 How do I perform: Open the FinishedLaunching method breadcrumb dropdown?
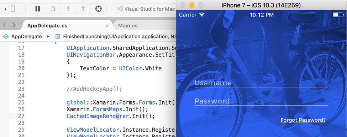[x=120, y=37]
